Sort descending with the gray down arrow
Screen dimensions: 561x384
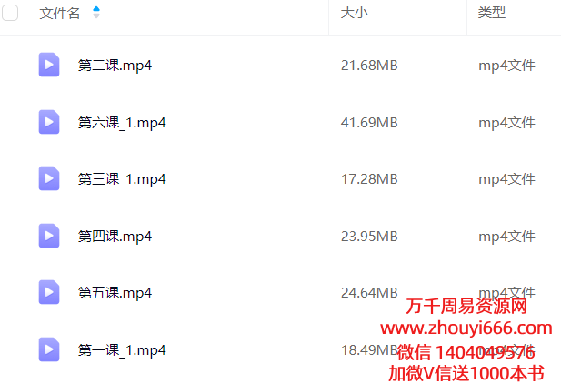coord(96,16)
